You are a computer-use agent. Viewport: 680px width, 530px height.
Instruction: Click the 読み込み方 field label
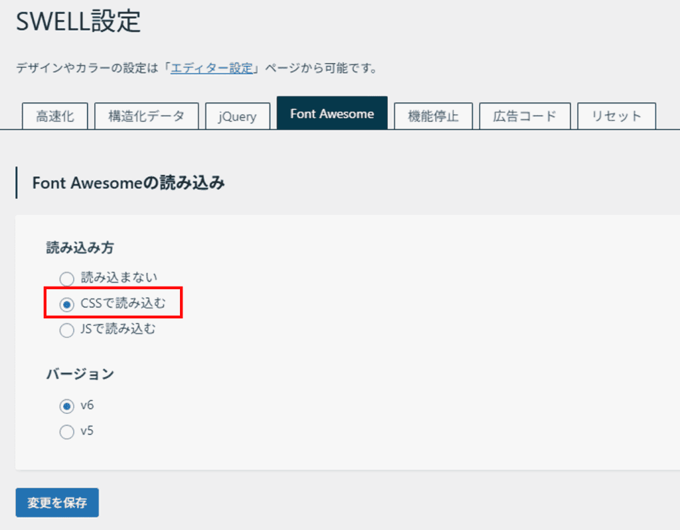[80, 248]
